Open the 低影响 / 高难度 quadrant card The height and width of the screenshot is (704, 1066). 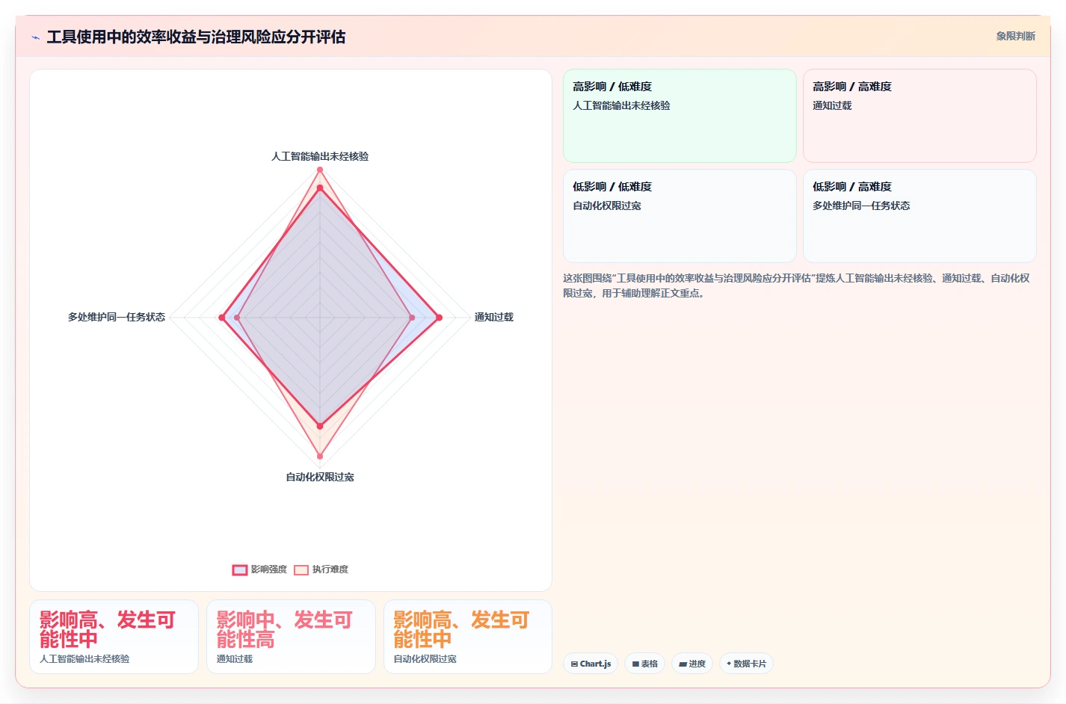919,216
